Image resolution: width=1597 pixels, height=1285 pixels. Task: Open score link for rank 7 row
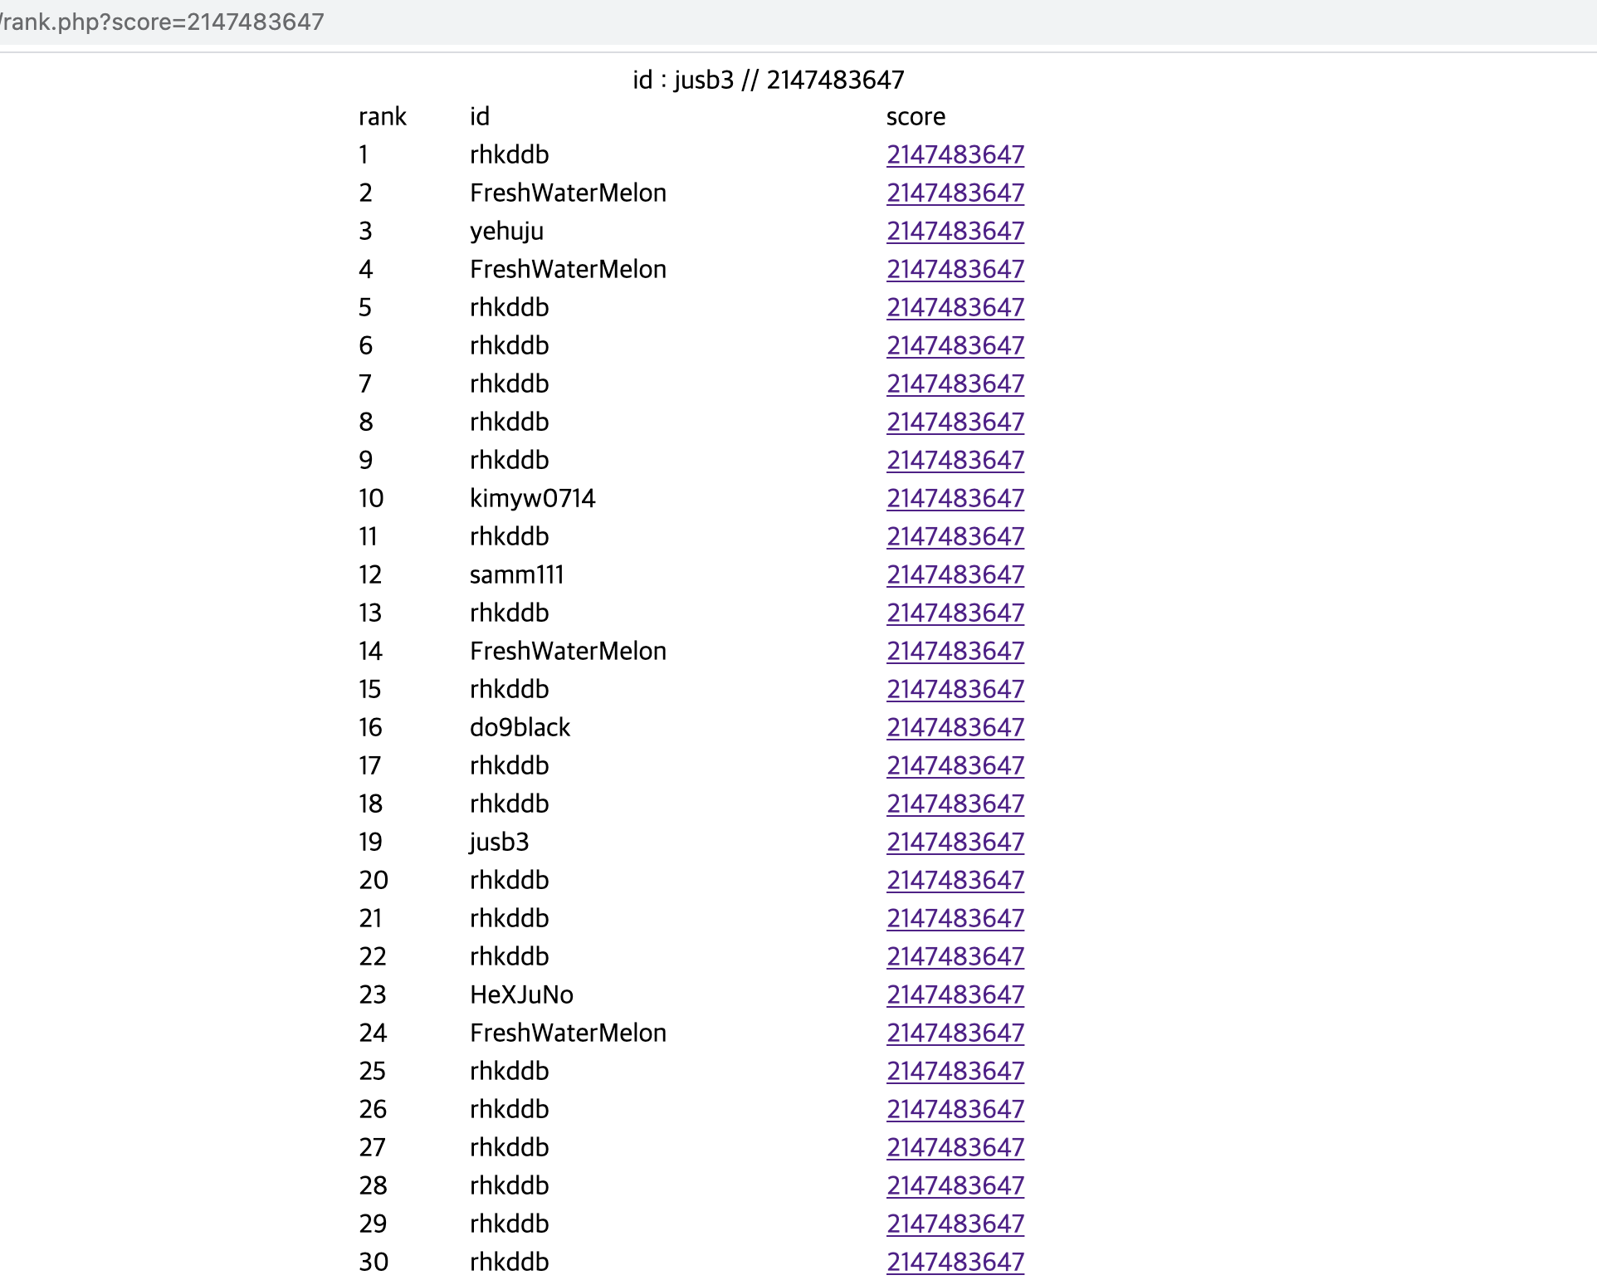[x=955, y=384]
